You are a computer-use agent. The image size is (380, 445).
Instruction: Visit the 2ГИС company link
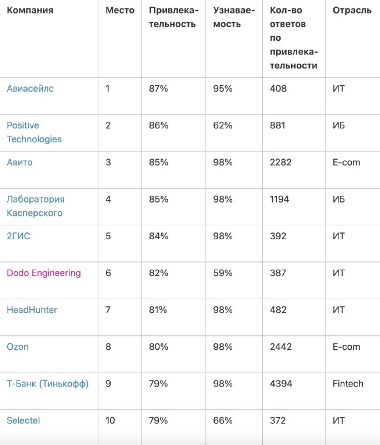pos(18,236)
